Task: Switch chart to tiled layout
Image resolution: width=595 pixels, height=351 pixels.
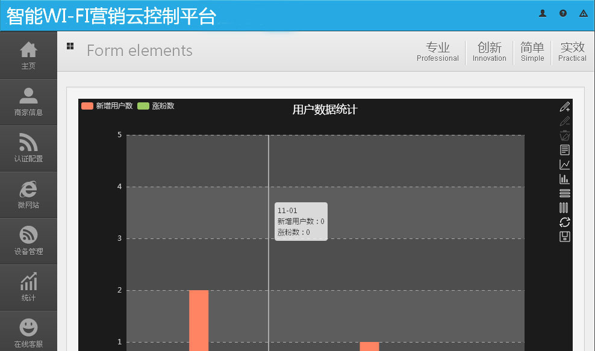Action: point(564,208)
